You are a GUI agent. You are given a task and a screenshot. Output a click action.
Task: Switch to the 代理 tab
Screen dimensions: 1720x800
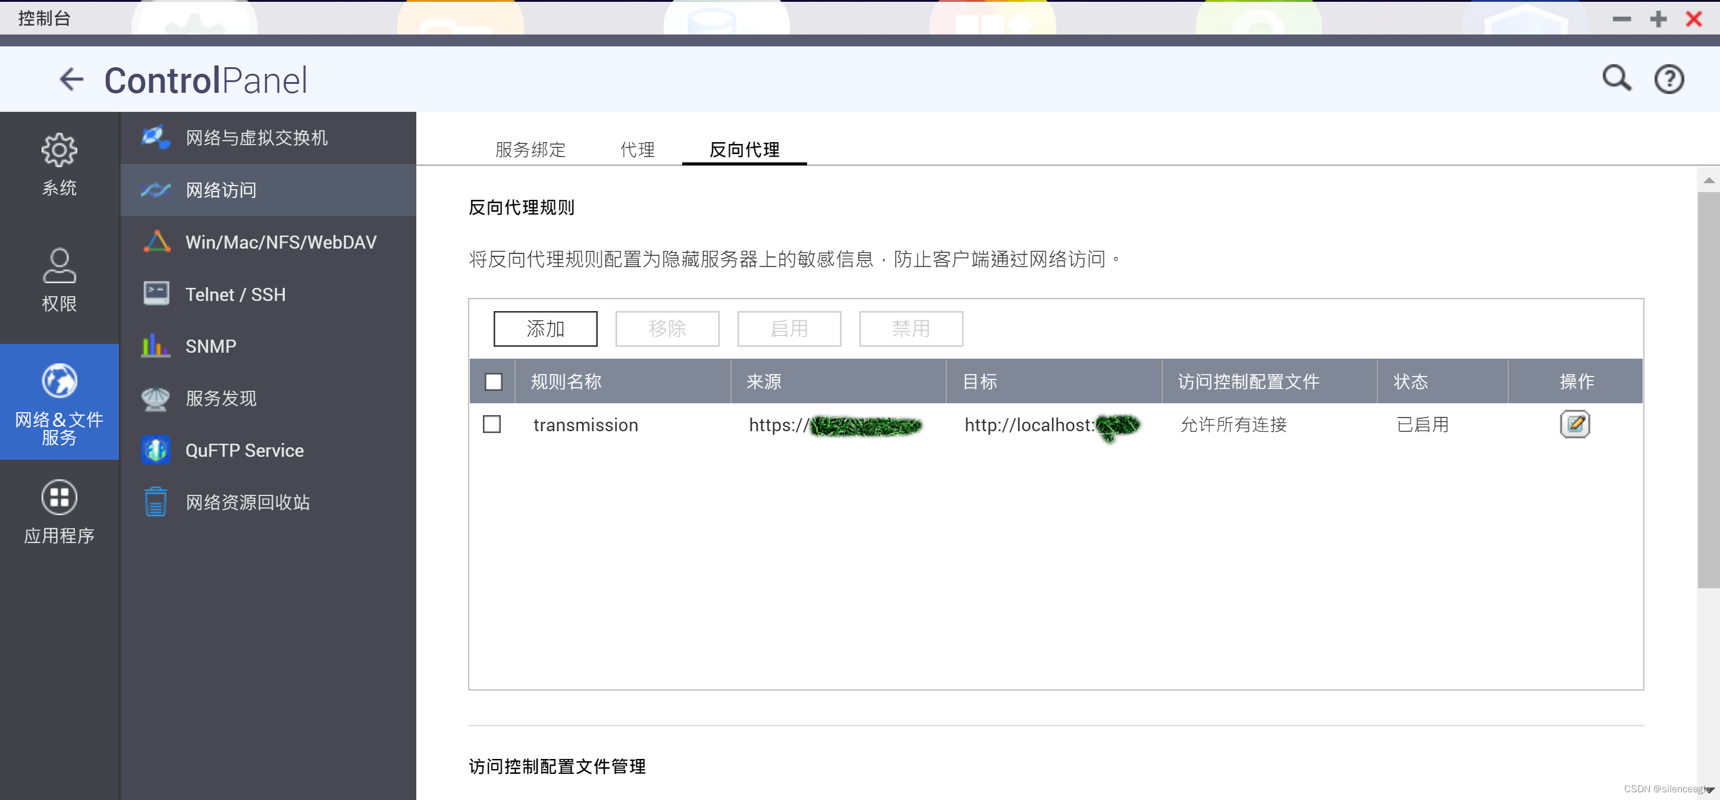(x=637, y=149)
